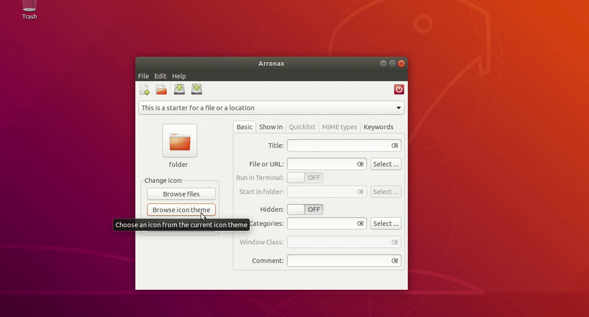The width and height of the screenshot is (589, 317).
Task: Open the File menu
Action: coord(144,76)
